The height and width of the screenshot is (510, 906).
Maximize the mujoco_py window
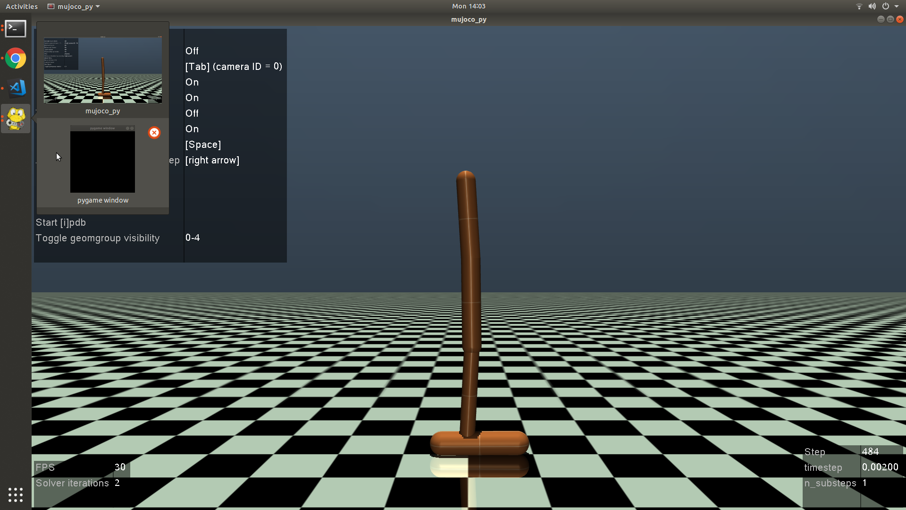tap(890, 19)
